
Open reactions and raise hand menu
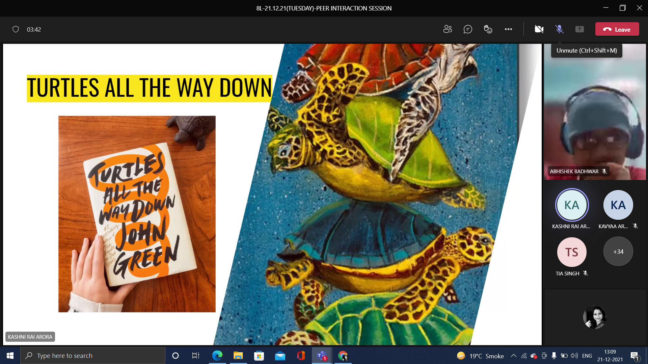(488, 29)
